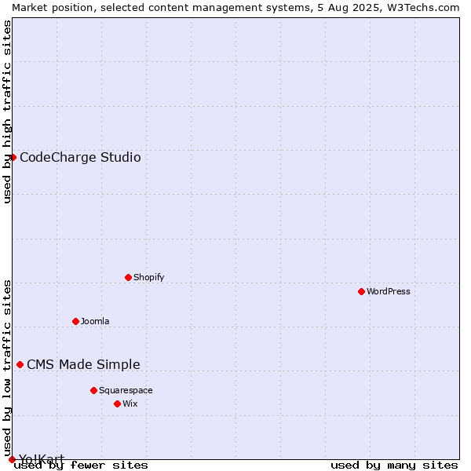The height and width of the screenshot is (471, 471).
Task: Select the Wix data point
Action: click(x=118, y=403)
